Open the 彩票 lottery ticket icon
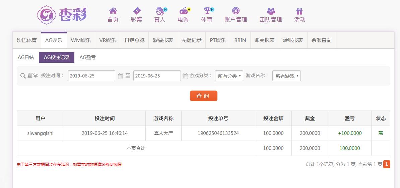This screenshot has width=400, height=188. click(x=136, y=11)
